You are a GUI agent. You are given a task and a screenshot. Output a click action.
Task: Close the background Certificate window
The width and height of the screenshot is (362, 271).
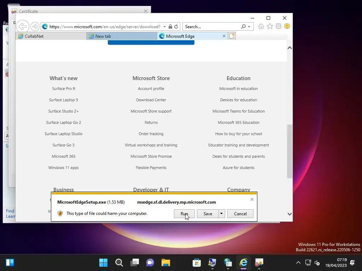coord(145,11)
